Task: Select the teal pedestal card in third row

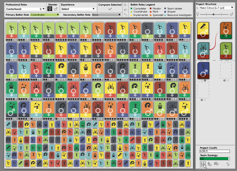Action: pos(160,71)
